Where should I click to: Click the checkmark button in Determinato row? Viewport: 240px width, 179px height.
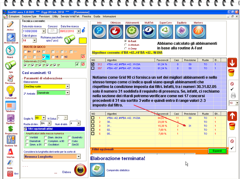click(x=77, y=64)
